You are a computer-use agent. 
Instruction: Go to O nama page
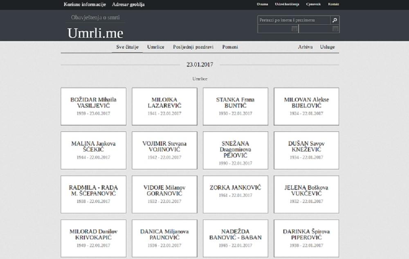(262, 5)
